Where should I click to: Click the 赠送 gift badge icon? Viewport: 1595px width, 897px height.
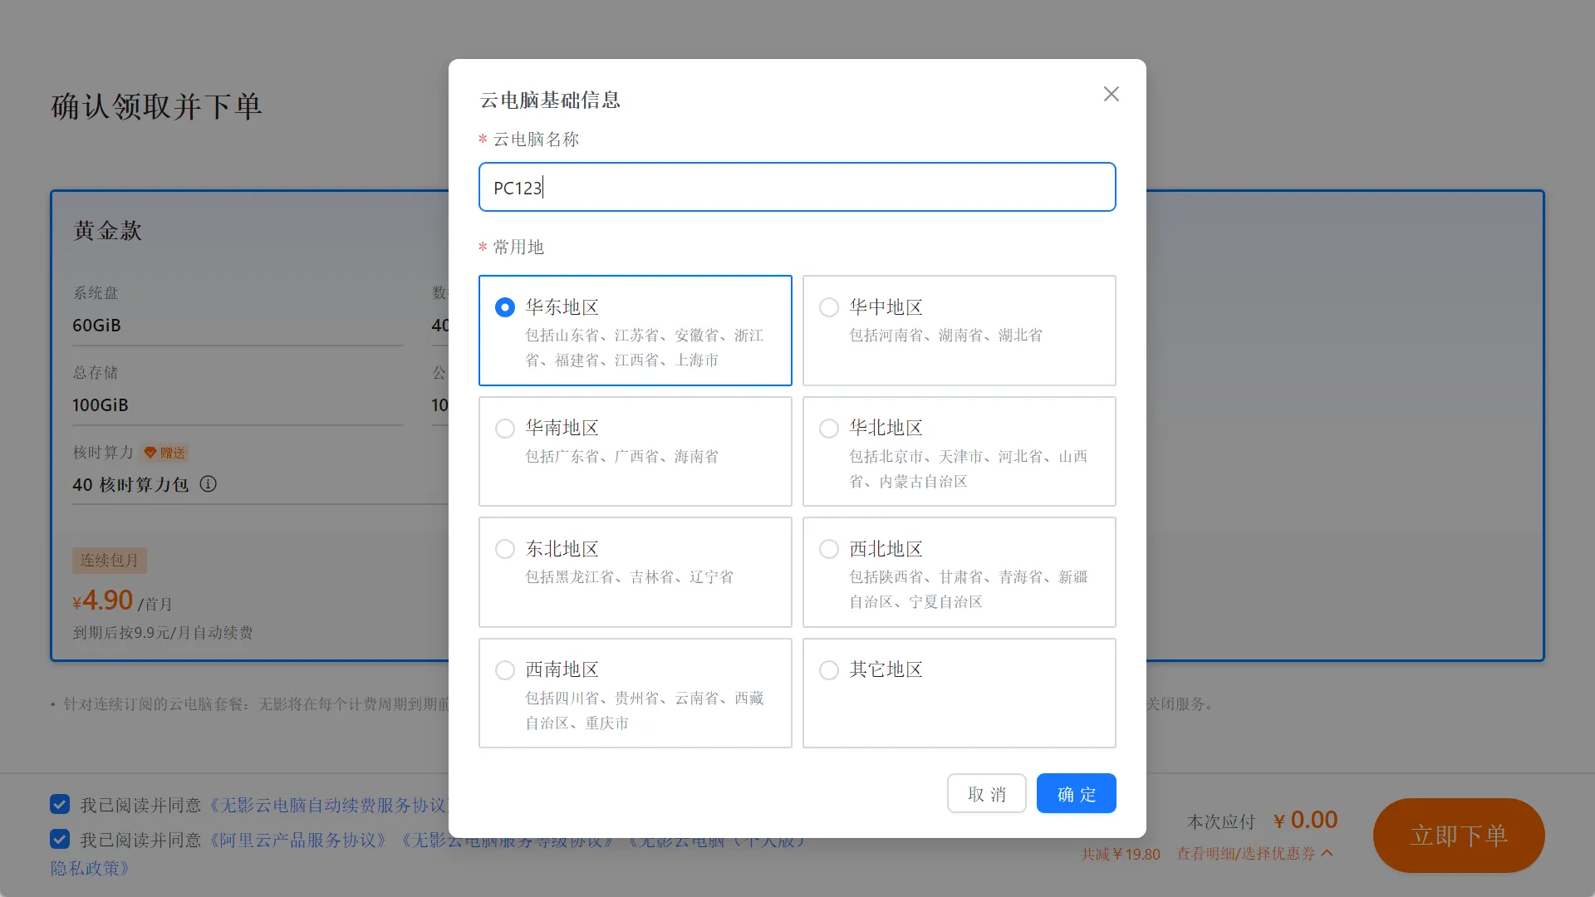tap(150, 453)
